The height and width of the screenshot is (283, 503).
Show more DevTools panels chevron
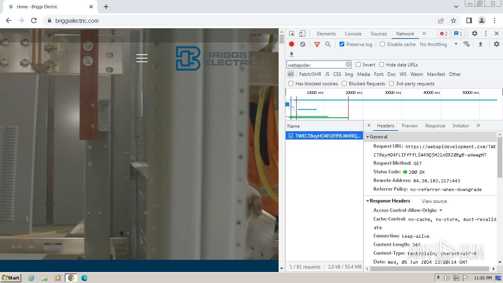(424, 34)
